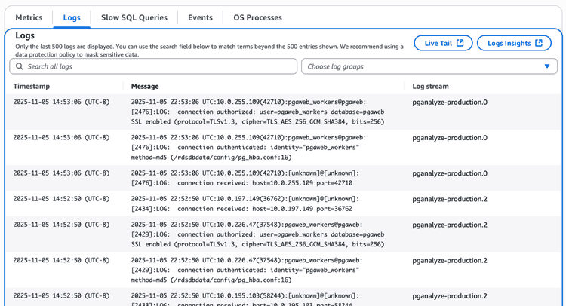Select the pganalyze-production.0 stream in the connection authenticated pid 2476 row
The width and height of the screenshot is (566, 306).
(x=450, y=138)
